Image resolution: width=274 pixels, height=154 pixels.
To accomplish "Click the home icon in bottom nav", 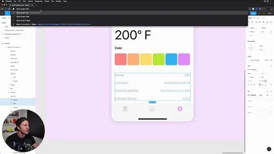I will (x=152, y=109).
